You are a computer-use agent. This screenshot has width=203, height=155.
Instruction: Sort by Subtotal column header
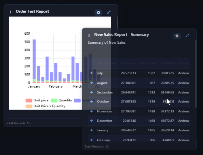click(x=169, y=63)
